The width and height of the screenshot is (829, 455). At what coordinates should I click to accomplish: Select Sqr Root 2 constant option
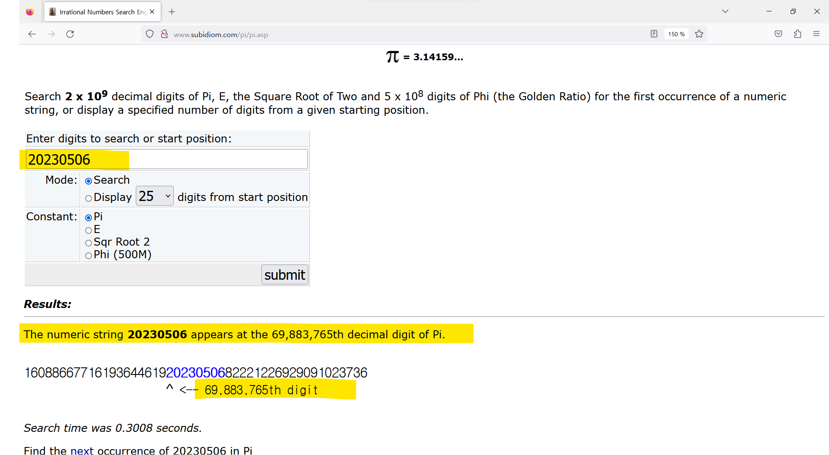point(89,243)
